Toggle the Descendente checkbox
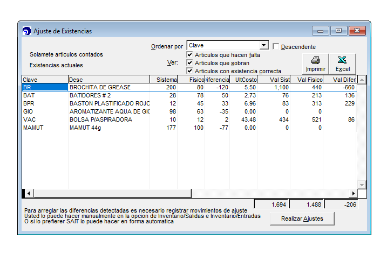Image resolution: width=387 pixels, height=261 pixels. click(x=276, y=46)
